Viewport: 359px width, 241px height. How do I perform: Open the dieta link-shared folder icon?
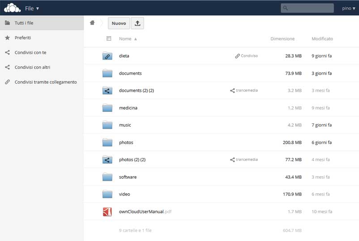[x=107, y=56]
